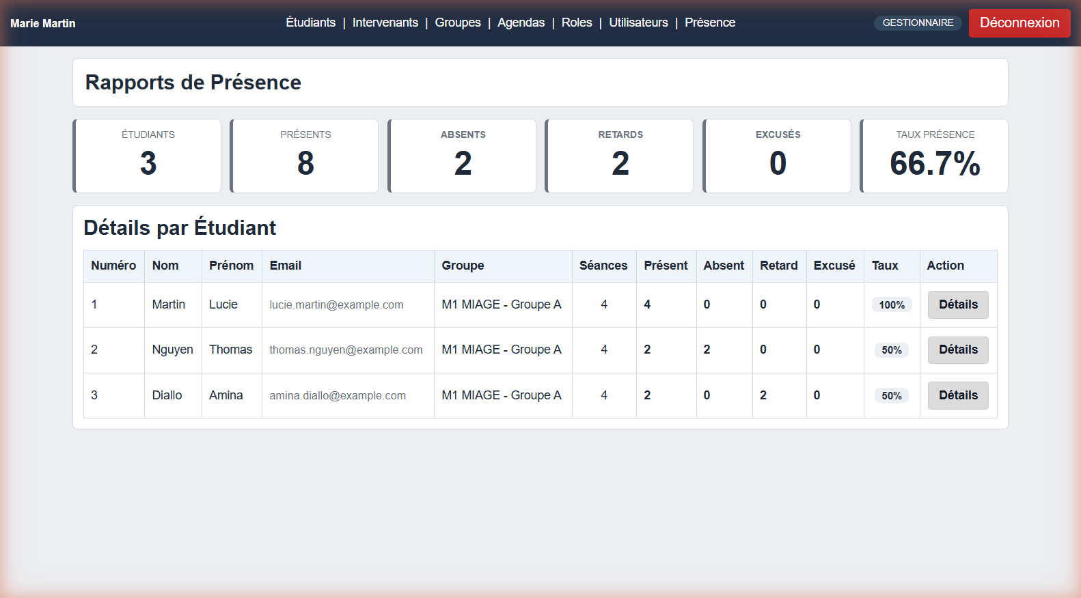This screenshot has height=598, width=1081.
Task: Click the Détails par Étudiant heading
Action: (x=180, y=227)
